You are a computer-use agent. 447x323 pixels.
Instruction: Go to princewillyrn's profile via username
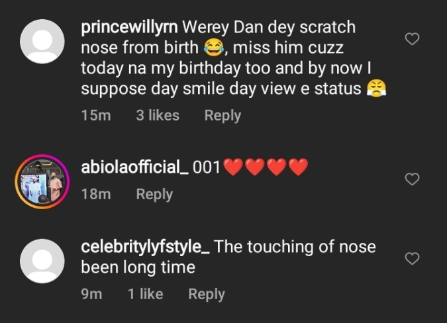(x=129, y=28)
